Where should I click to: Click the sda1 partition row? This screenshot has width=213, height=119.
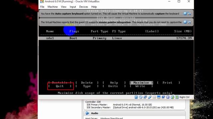click(116, 38)
